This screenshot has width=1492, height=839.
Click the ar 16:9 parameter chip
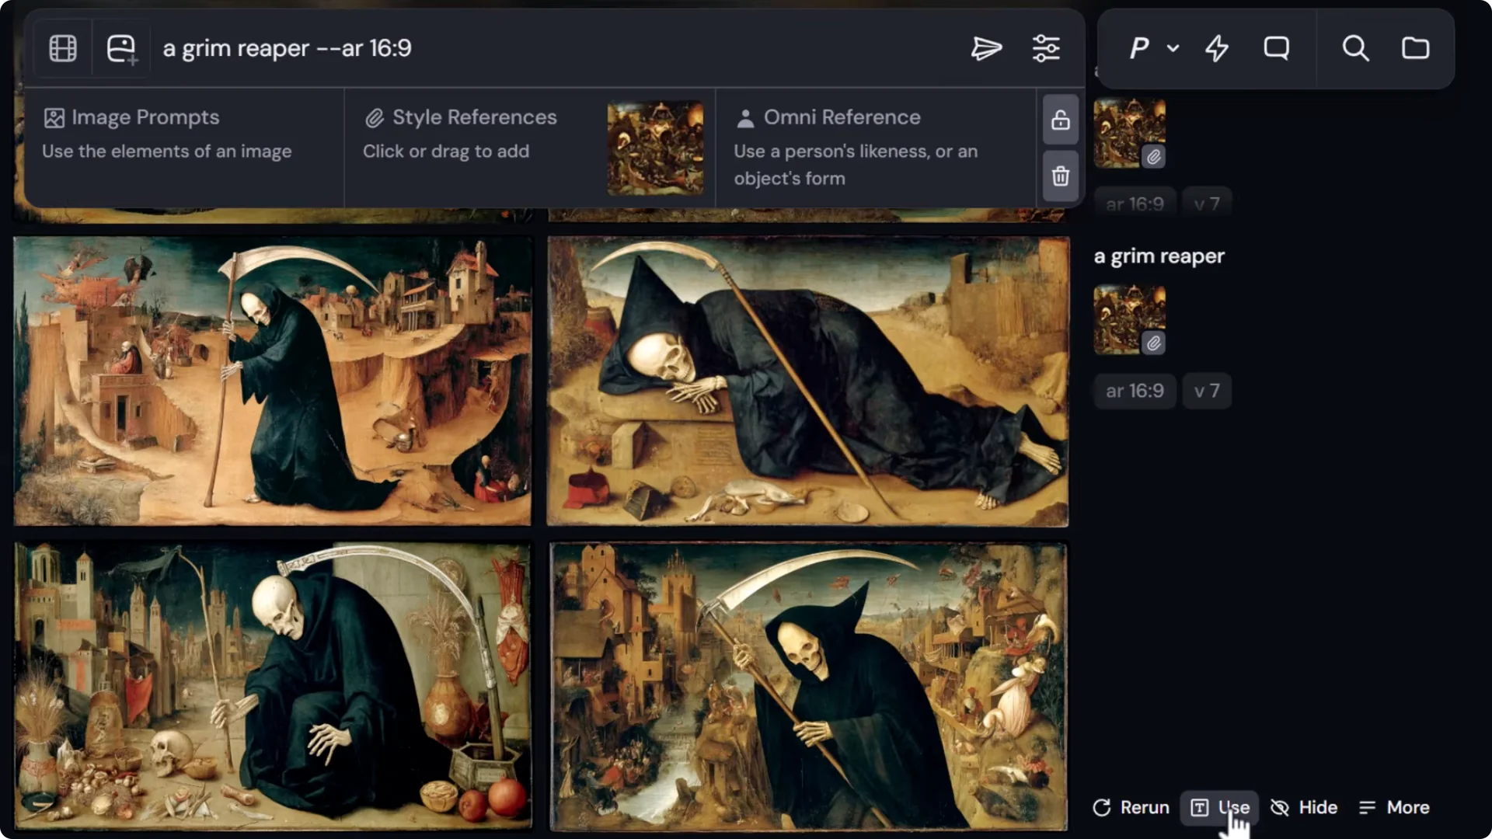[1134, 391]
